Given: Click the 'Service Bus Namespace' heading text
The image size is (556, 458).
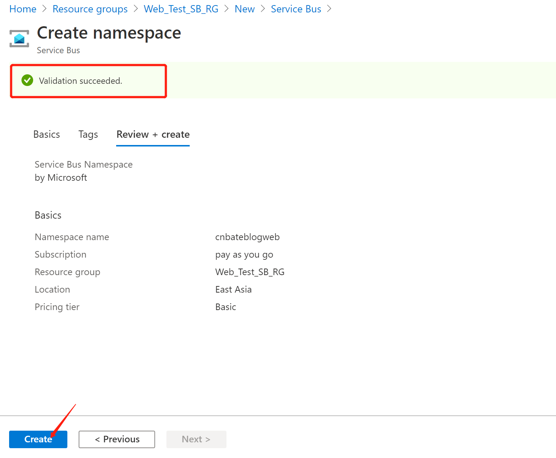Looking at the screenshot, I should pos(84,165).
